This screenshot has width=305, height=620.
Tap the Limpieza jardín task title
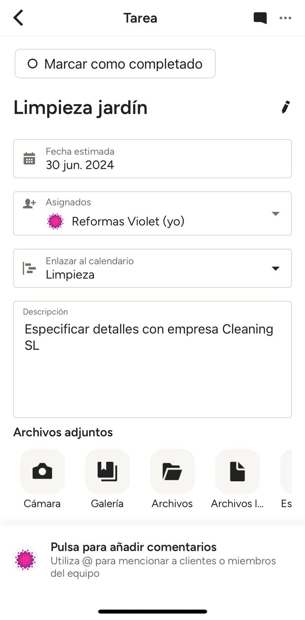(x=81, y=108)
